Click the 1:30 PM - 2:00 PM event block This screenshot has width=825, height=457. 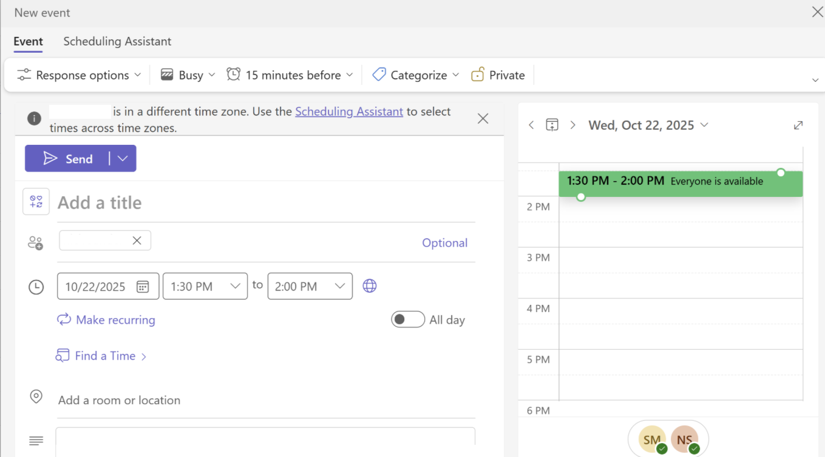pyautogui.click(x=681, y=184)
